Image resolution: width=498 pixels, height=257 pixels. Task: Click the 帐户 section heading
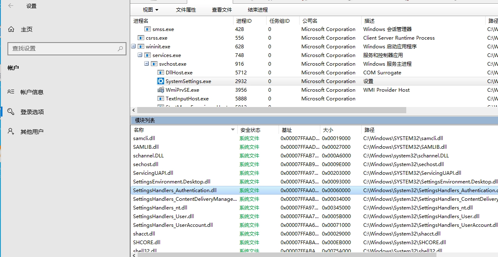point(13,68)
